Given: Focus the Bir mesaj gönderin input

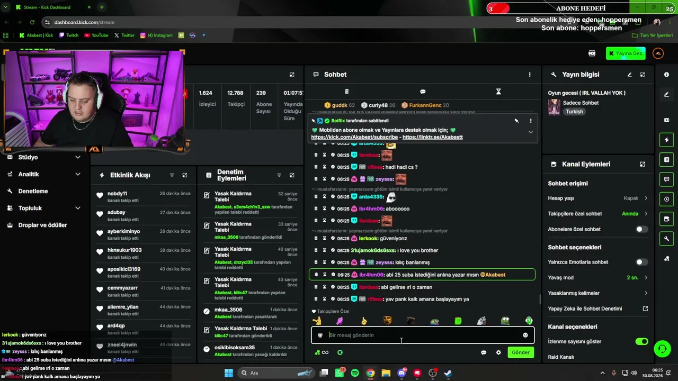Looking at the screenshot, I should (x=422, y=335).
